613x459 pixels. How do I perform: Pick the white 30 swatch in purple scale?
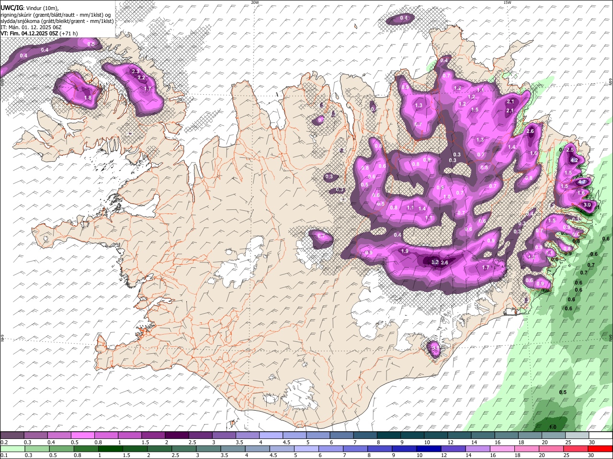point(601,435)
